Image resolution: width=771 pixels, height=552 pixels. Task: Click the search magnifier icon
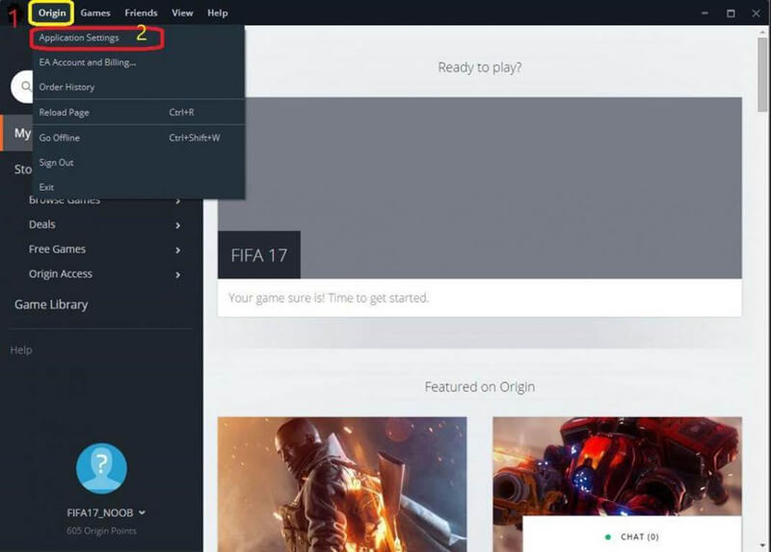26,87
